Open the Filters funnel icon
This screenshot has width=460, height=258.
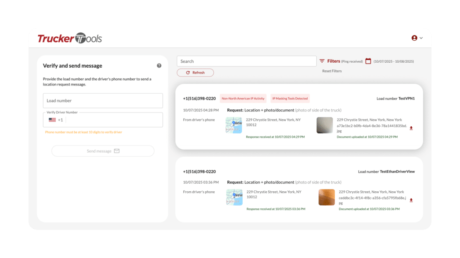point(322,61)
